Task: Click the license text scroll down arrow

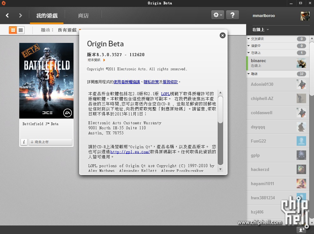Action: [x=220, y=169]
